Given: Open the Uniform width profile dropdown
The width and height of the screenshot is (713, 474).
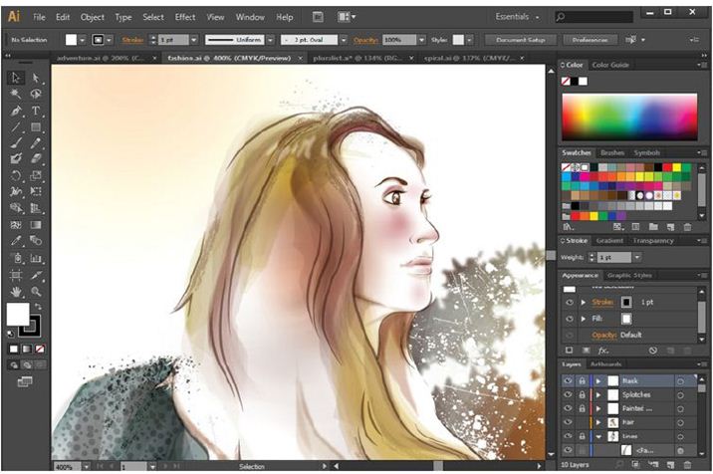Looking at the screenshot, I should coord(271,40).
